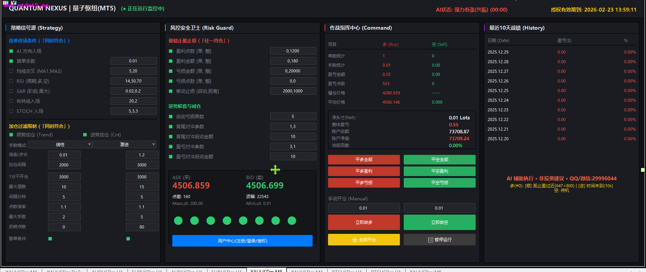This screenshot has height=272, width=646.
Task: Enable the RSI (周期,多,空) checkbox
Action: 11,81
